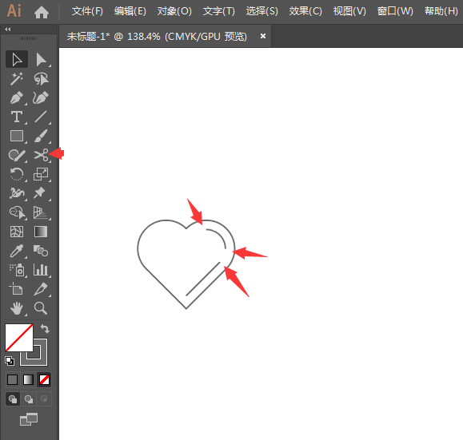463x440 pixels.
Task: Activate the Zoom magnifier tool
Action: pyautogui.click(x=41, y=308)
